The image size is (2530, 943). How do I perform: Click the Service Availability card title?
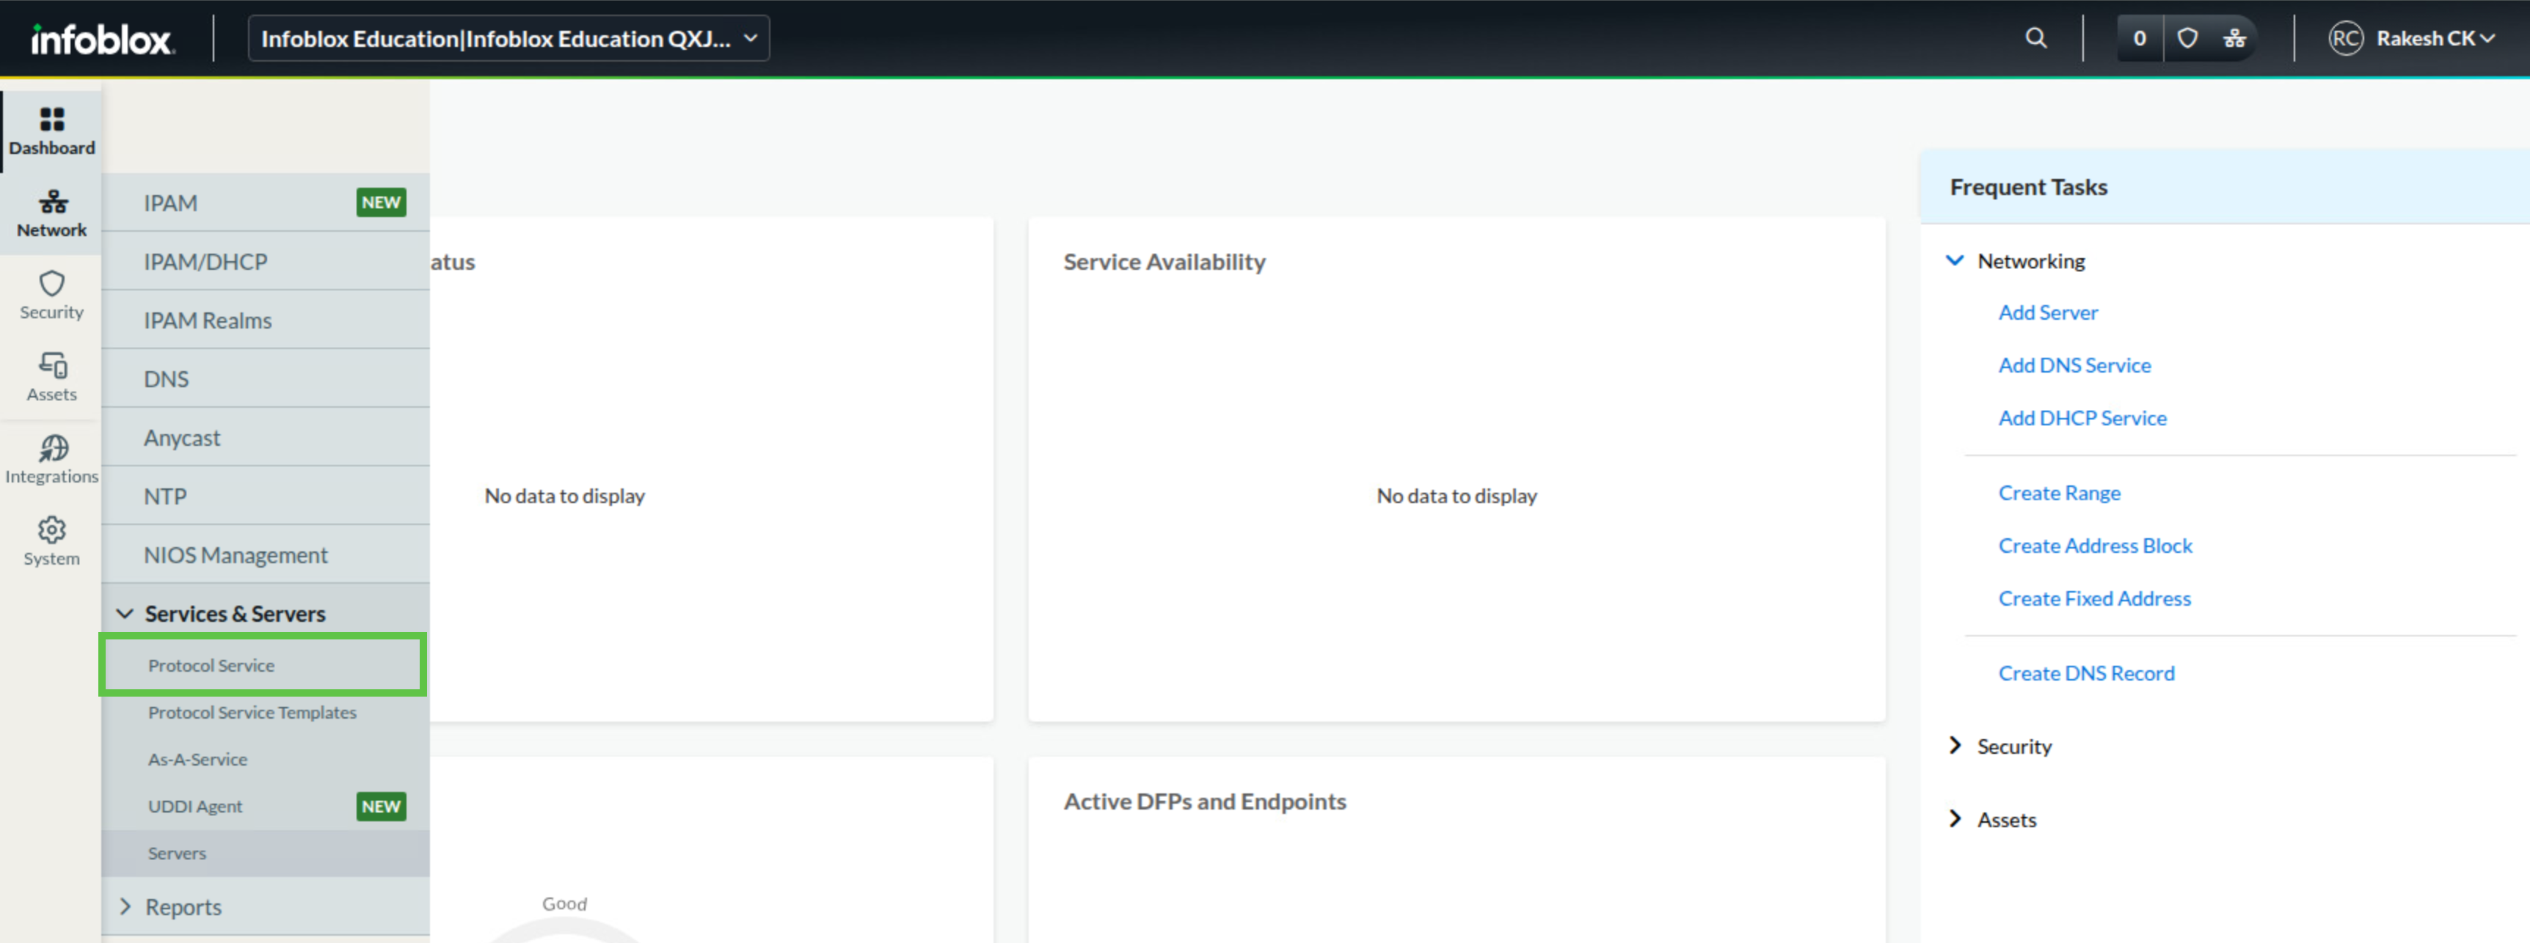pos(1164,262)
